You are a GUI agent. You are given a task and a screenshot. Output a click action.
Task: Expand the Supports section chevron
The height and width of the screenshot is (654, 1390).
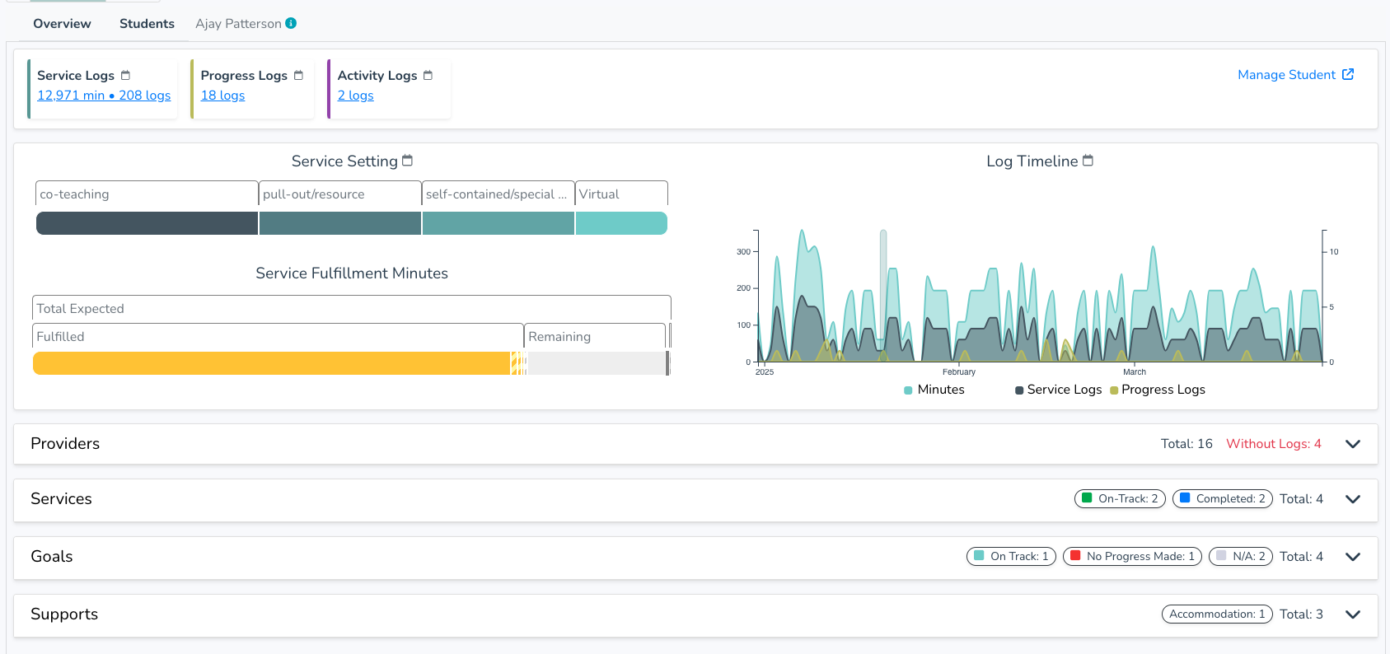point(1352,614)
